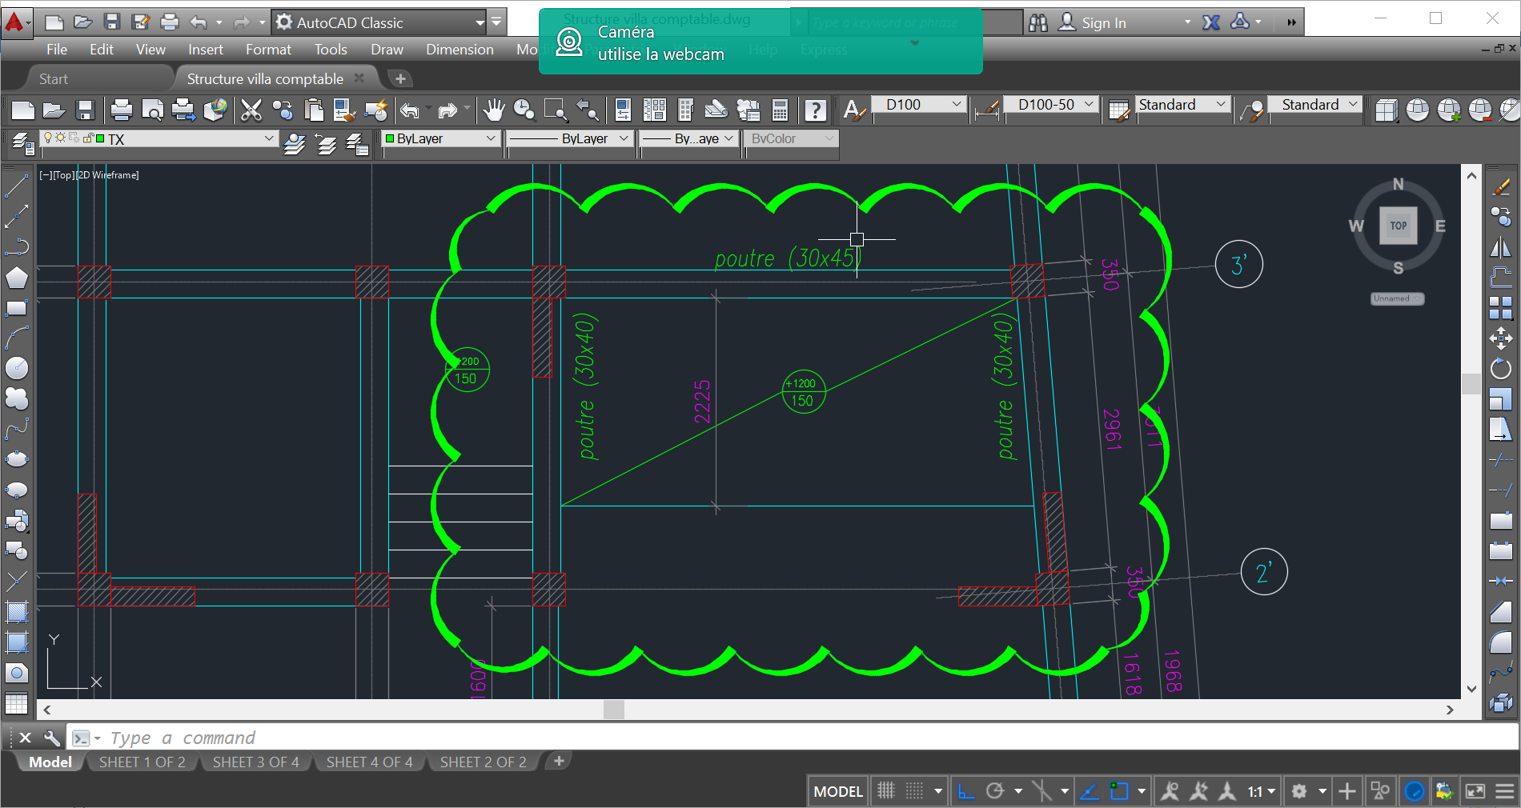This screenshot has width=1521, height=808.
Task: Open the Dimension menu
Action: pos(460,50)
